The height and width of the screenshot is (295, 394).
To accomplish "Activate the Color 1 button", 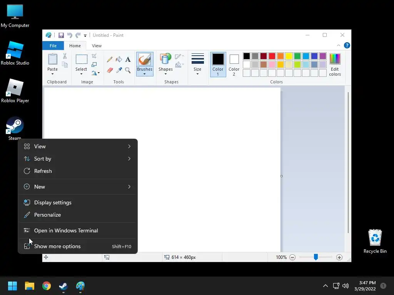I will (218, 64).
